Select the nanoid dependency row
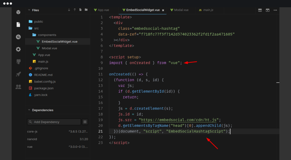Viewport: 291px width, 160px height. pos(57,139)
